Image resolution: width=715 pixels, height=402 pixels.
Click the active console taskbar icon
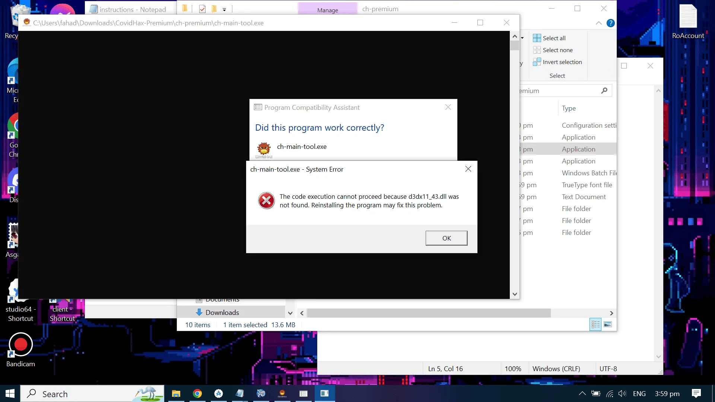tap(325, 393)
